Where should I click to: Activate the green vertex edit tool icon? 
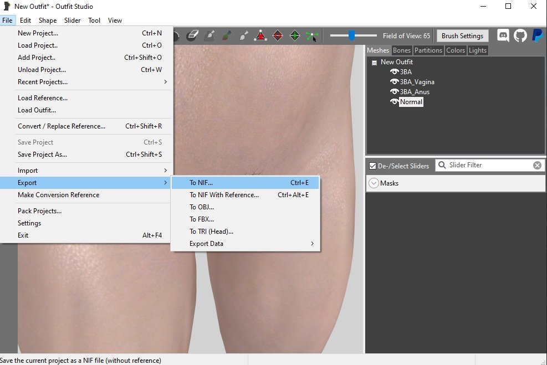(312, 36)
